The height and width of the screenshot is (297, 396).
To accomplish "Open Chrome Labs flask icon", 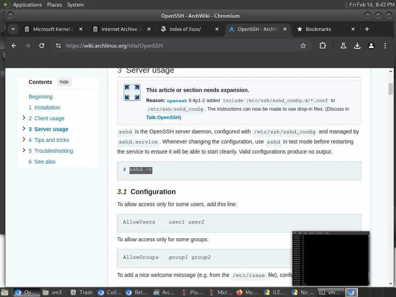I will pyautogui.click(x=343, y=46).
